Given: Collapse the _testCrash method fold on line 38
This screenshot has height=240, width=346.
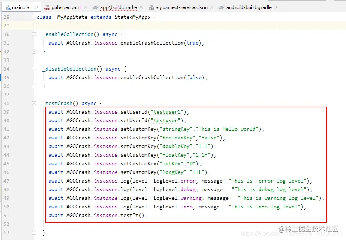Looking at the screenshot, I should click(34, 103).
